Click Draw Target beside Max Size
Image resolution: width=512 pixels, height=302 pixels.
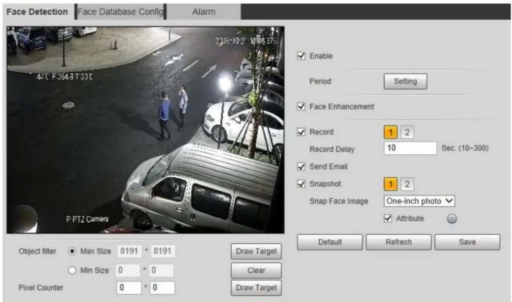tap(256, 251)
